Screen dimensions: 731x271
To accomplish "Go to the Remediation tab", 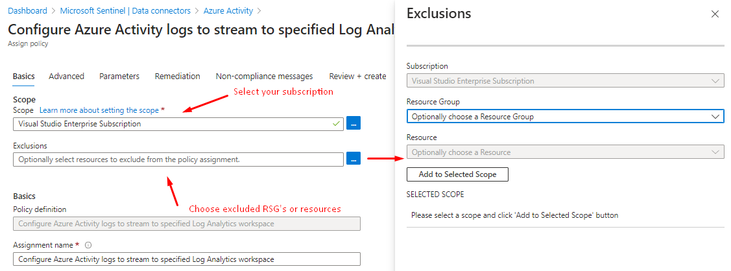I will tap(177, 77).
